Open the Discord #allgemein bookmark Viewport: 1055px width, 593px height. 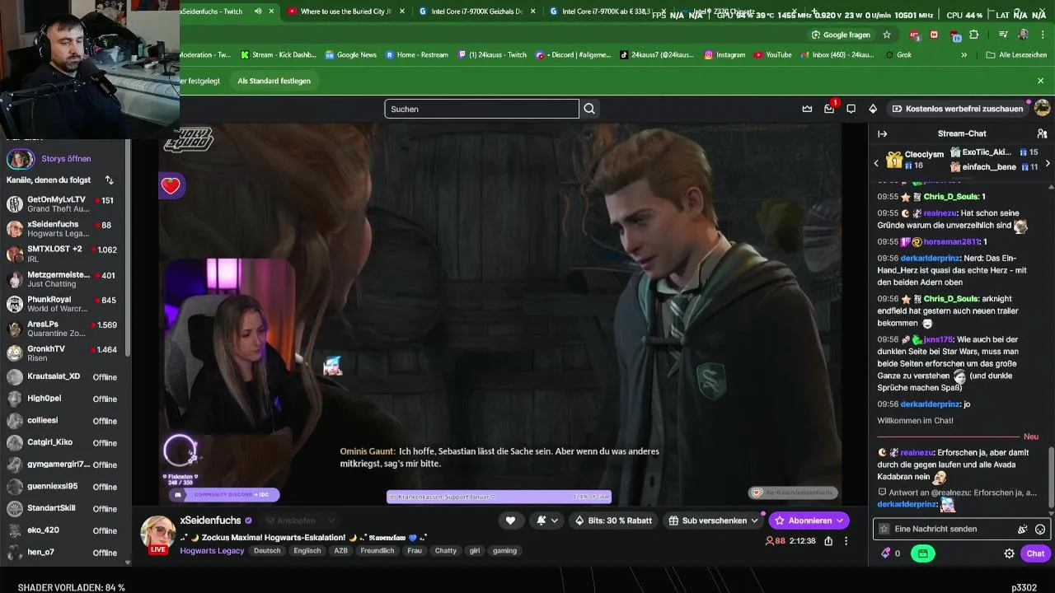pyautogui.click(x=574, y=55)
